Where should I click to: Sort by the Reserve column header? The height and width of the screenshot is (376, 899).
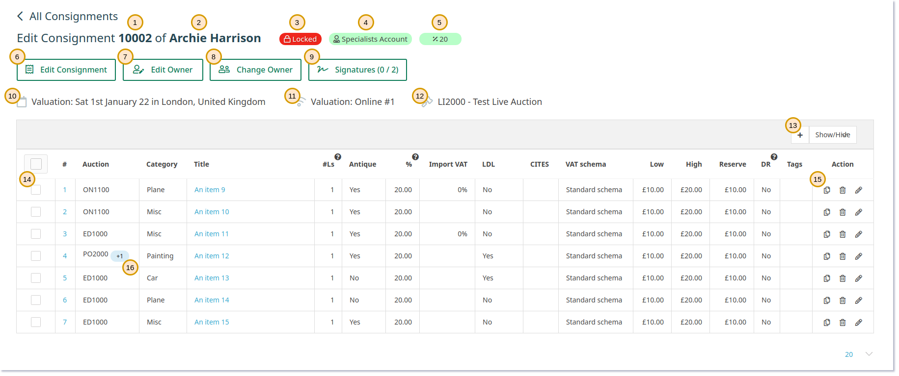pyautogui.click(x=733, y=164)
